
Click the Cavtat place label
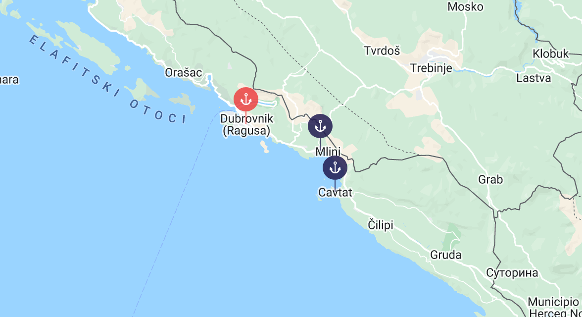[x=335, y=192]
